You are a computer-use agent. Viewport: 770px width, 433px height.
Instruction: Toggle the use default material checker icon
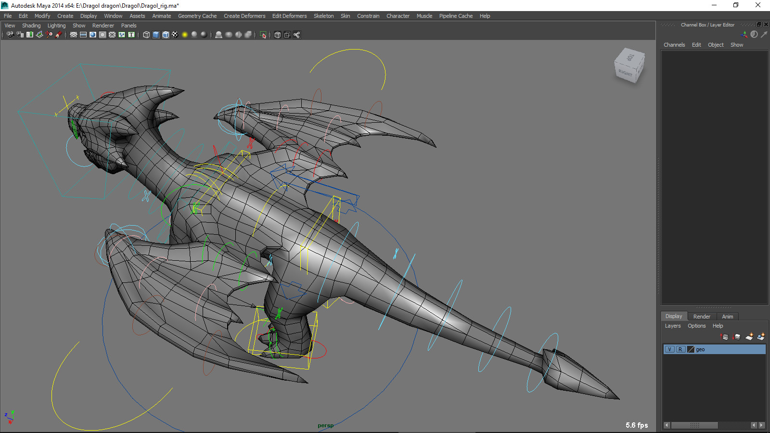click(x=175, y=35)
